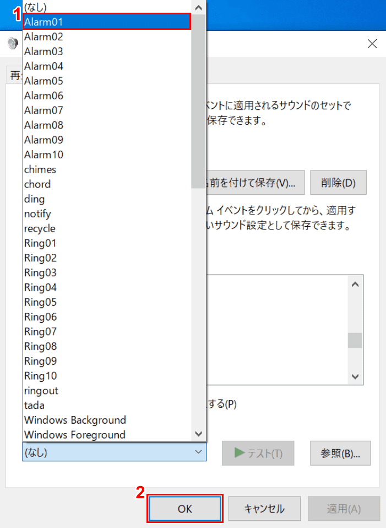Click the sound list scroll-up arrow
This screenshot has width=386, height=528.
pyautogui.click(x=199, y=7)
